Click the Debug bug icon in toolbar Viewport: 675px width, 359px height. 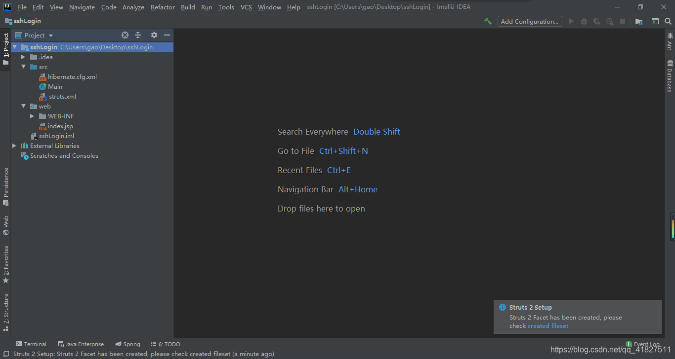[584, 21]
